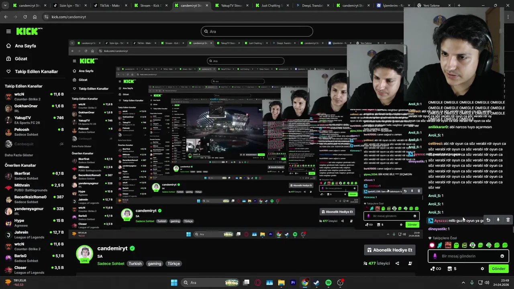Go back with the browser back arrow
This screenshot has height=289, width=514.
tap(6, 17)
